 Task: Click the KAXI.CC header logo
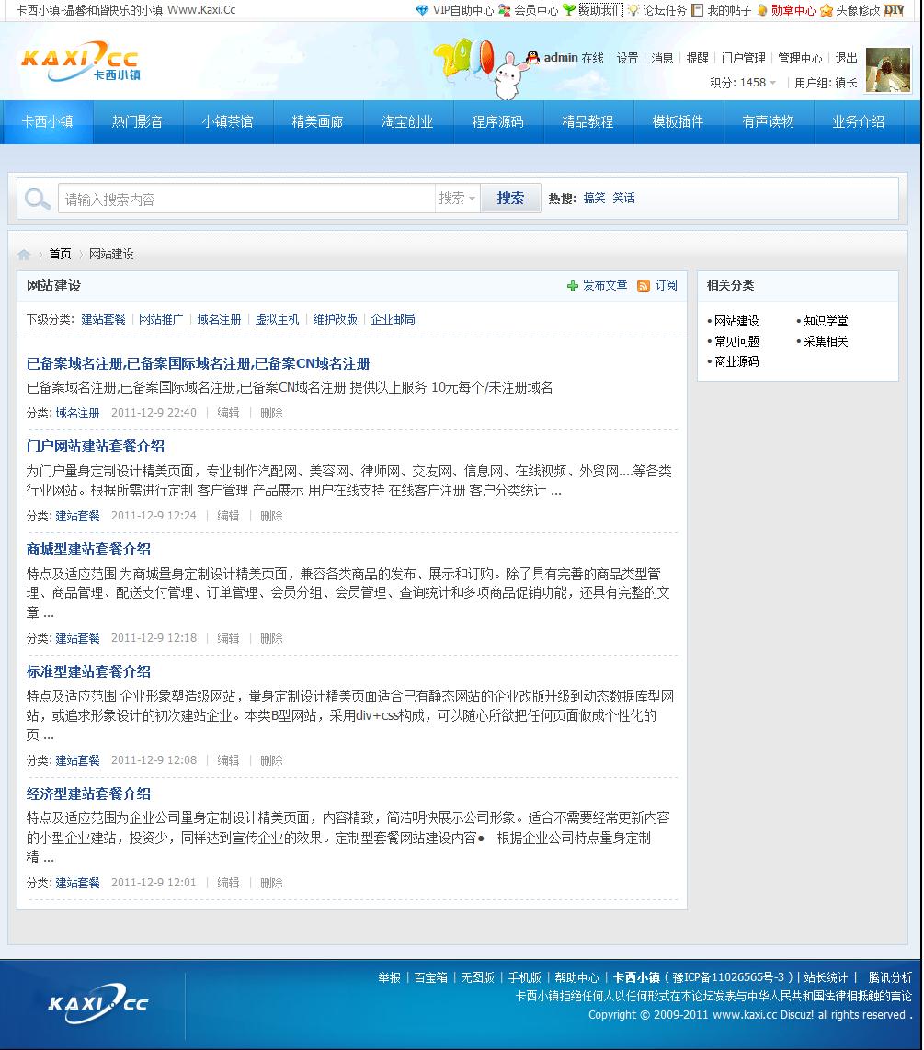pyautogui.click(x=80, y=62)
